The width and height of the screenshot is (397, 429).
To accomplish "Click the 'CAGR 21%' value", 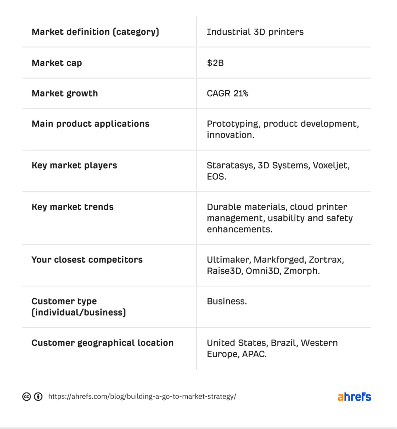I will pos(228,93).
